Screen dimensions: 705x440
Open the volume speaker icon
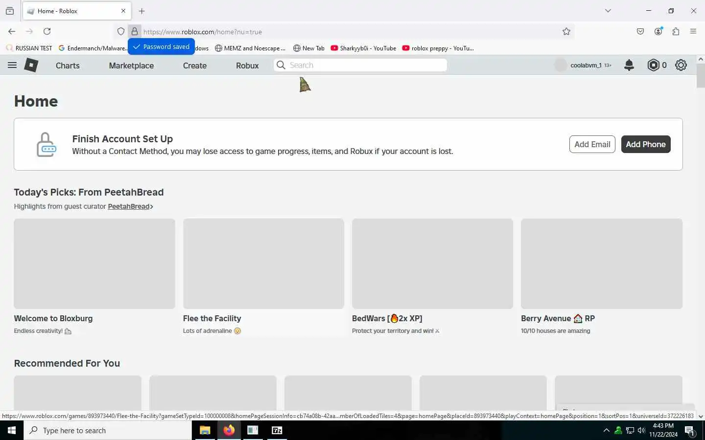tap(641, 430)
